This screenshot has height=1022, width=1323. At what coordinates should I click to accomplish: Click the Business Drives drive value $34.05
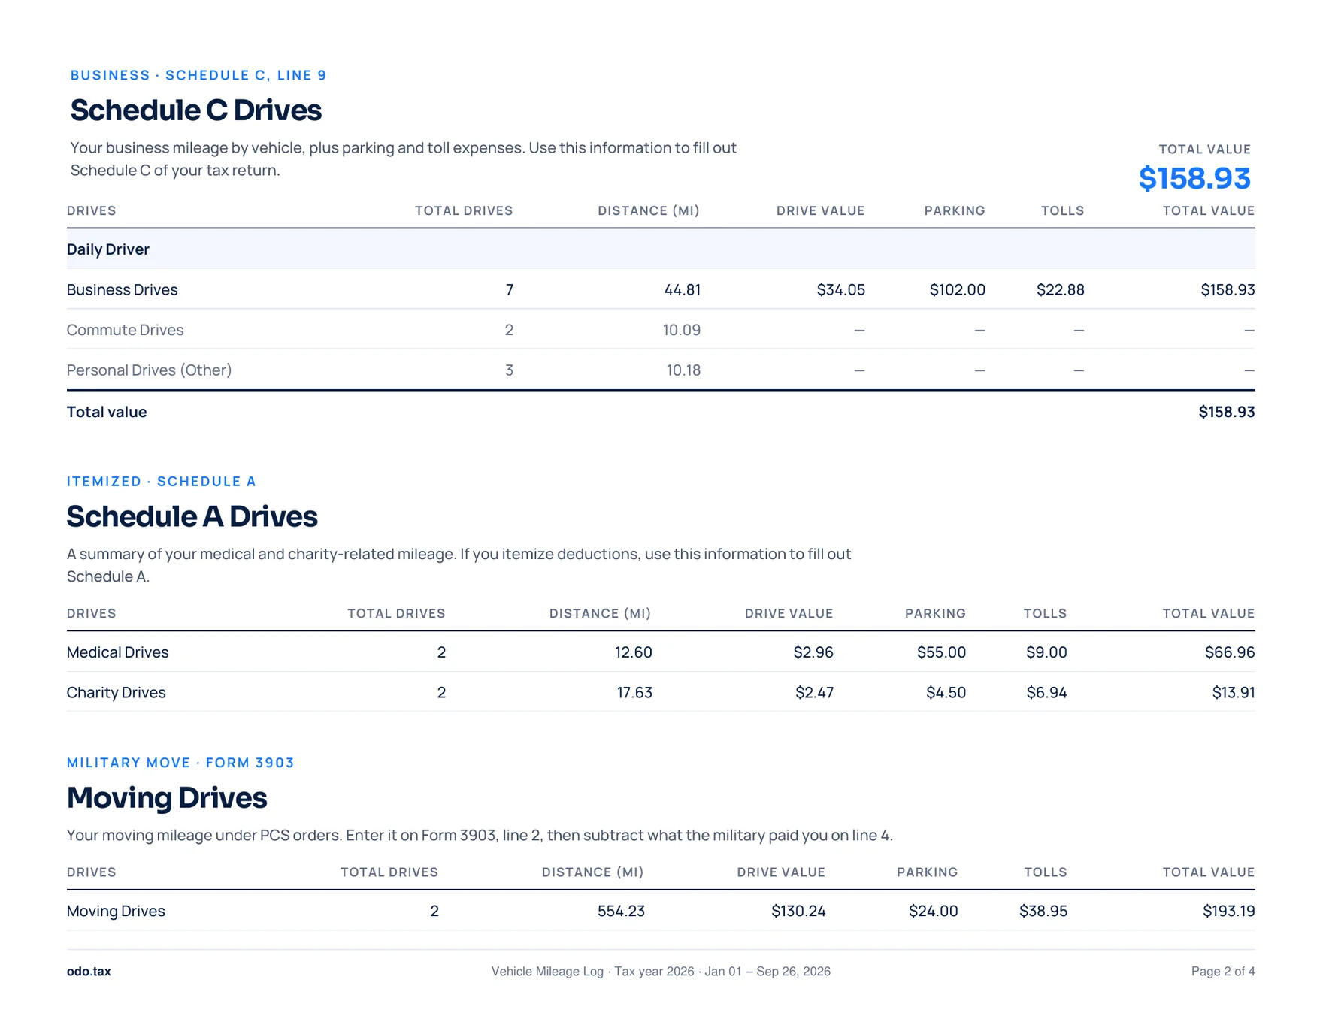[840, 290]
